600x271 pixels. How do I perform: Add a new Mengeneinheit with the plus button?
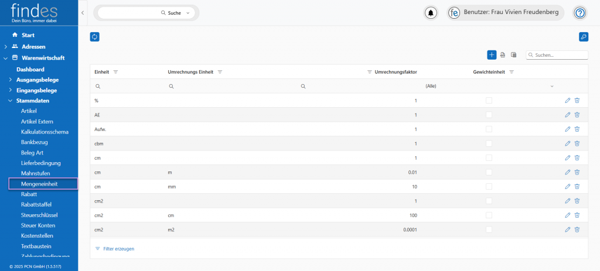(x=492, y=55)
